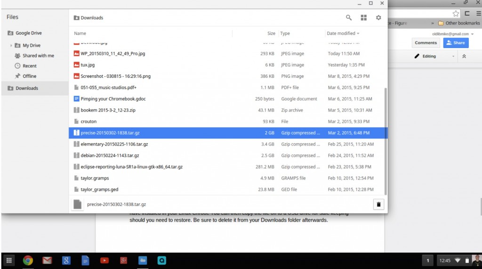Open Shared with me folder
The height and width of the screenshot is (269, 482).
tap(38, 56)
